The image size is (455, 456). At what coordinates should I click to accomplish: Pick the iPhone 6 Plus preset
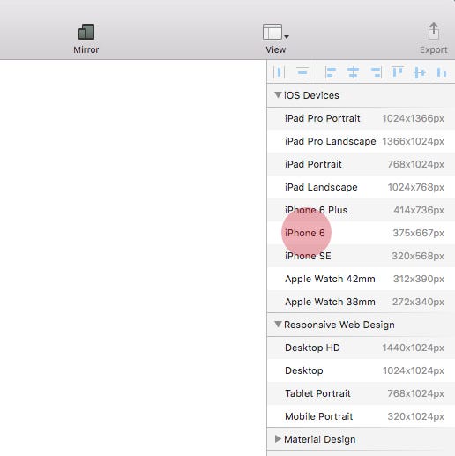click(x=361, y=210)
